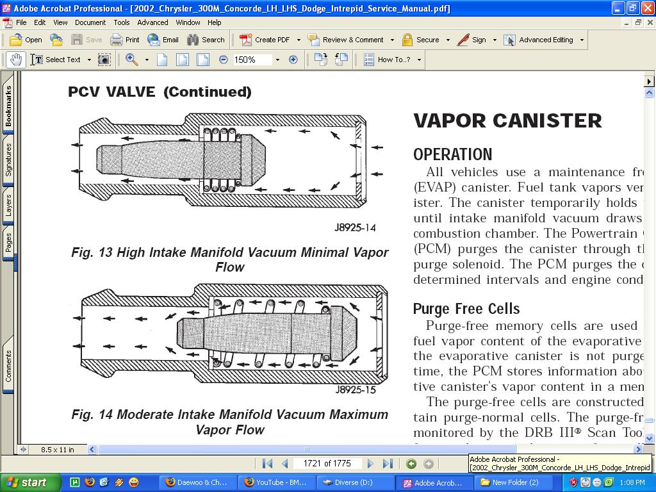Viewport: 656px width, 492px height.
Task: Rotate the page clockwise
Action: [321, 60]
